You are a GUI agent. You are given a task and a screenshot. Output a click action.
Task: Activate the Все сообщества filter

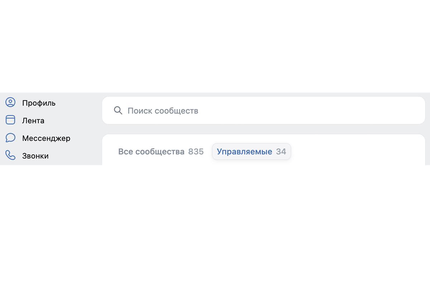tap(161, 151)
